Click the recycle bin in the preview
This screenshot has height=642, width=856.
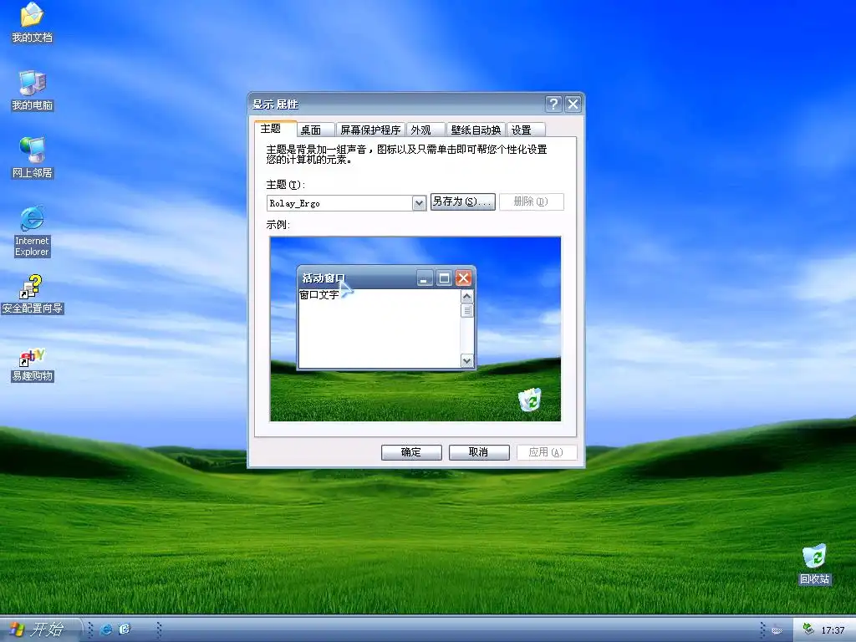(529, 400)
